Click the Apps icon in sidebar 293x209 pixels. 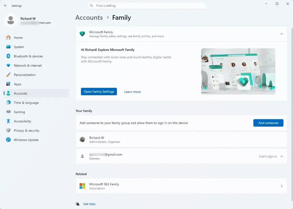8,84
